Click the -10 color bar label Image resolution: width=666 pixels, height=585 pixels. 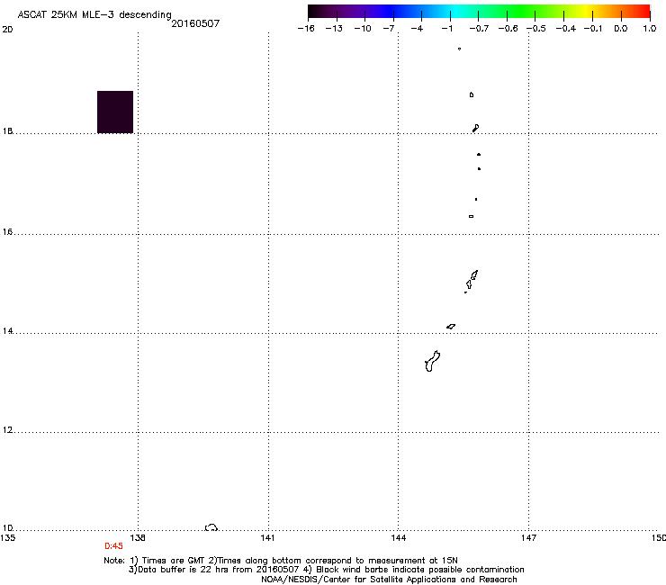point(363,29)
